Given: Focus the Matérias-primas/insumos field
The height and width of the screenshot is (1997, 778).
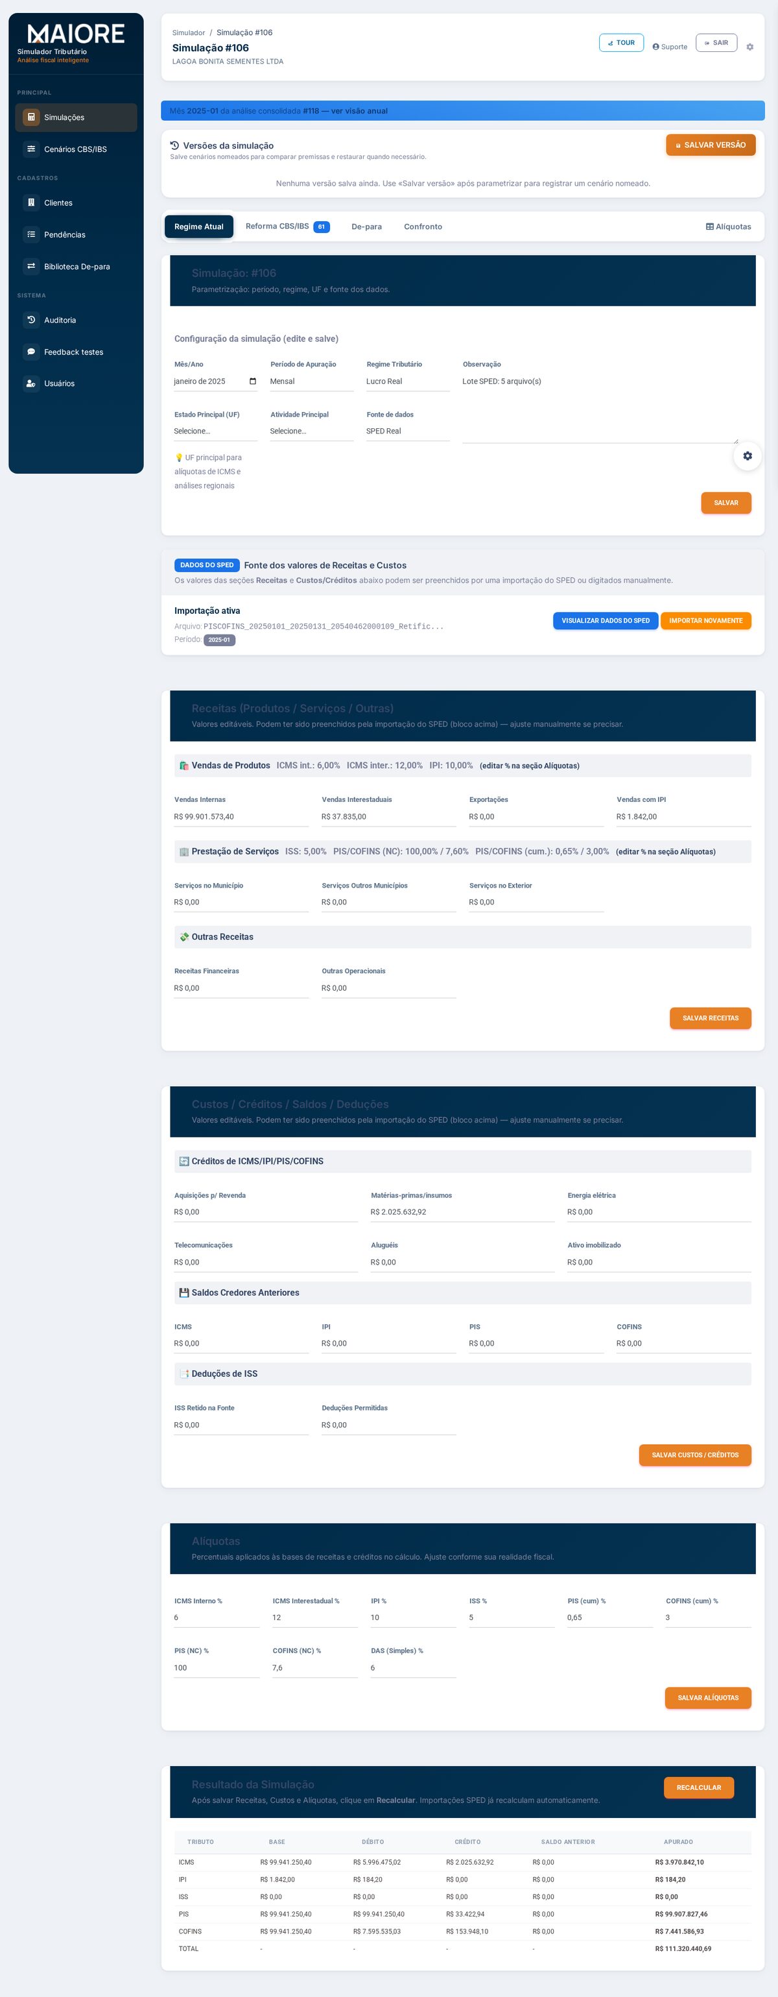Looking at the screenshot, I should [x=463, y=1213].
